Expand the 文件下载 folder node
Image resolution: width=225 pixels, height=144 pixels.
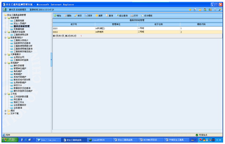point(5,114)
